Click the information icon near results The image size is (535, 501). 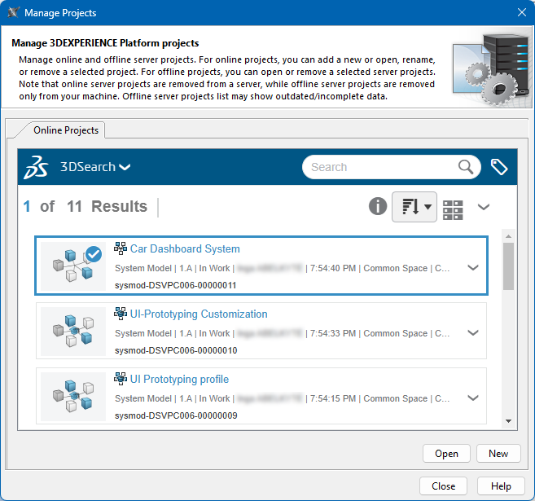[x=377, y=207]
